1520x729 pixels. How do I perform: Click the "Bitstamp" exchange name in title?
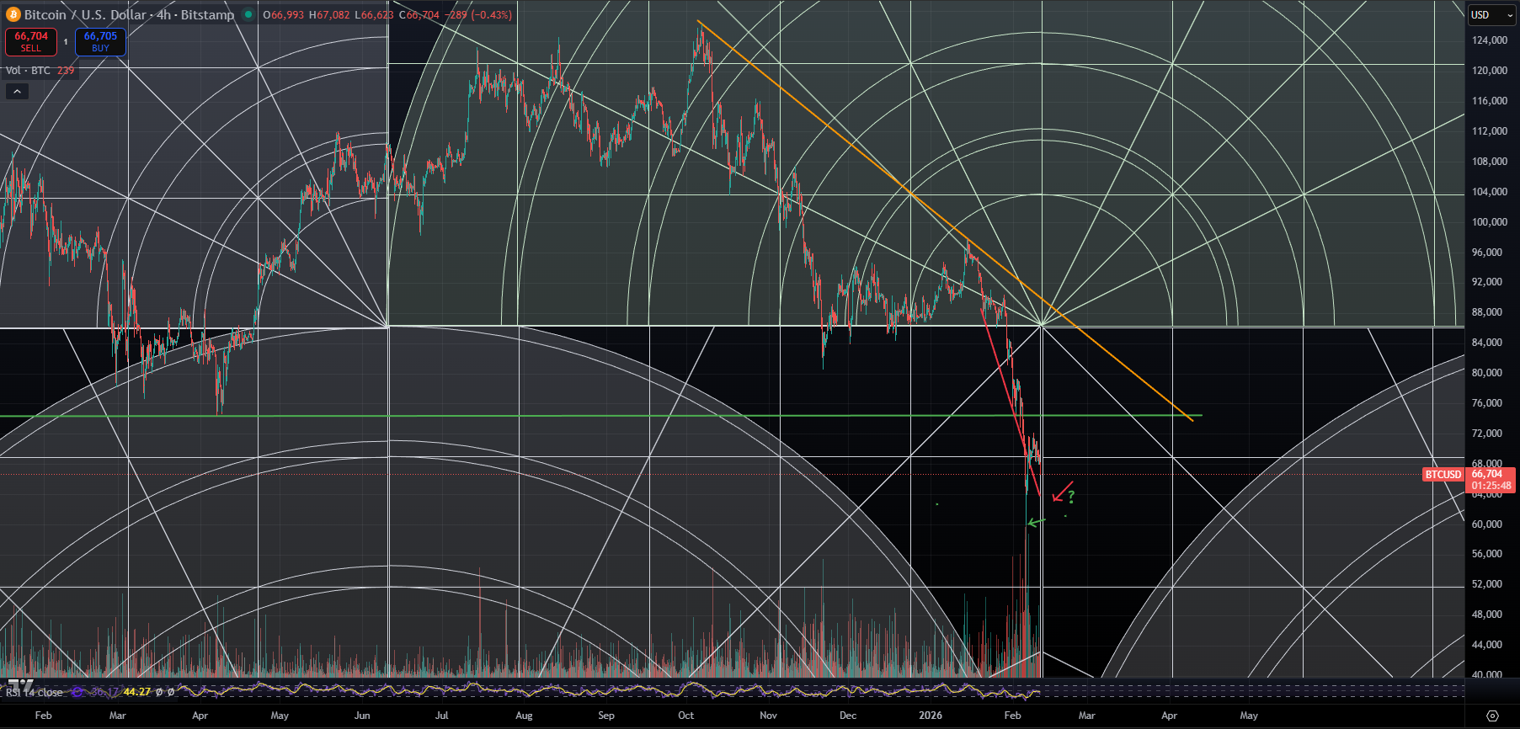(x=207, y=14)
